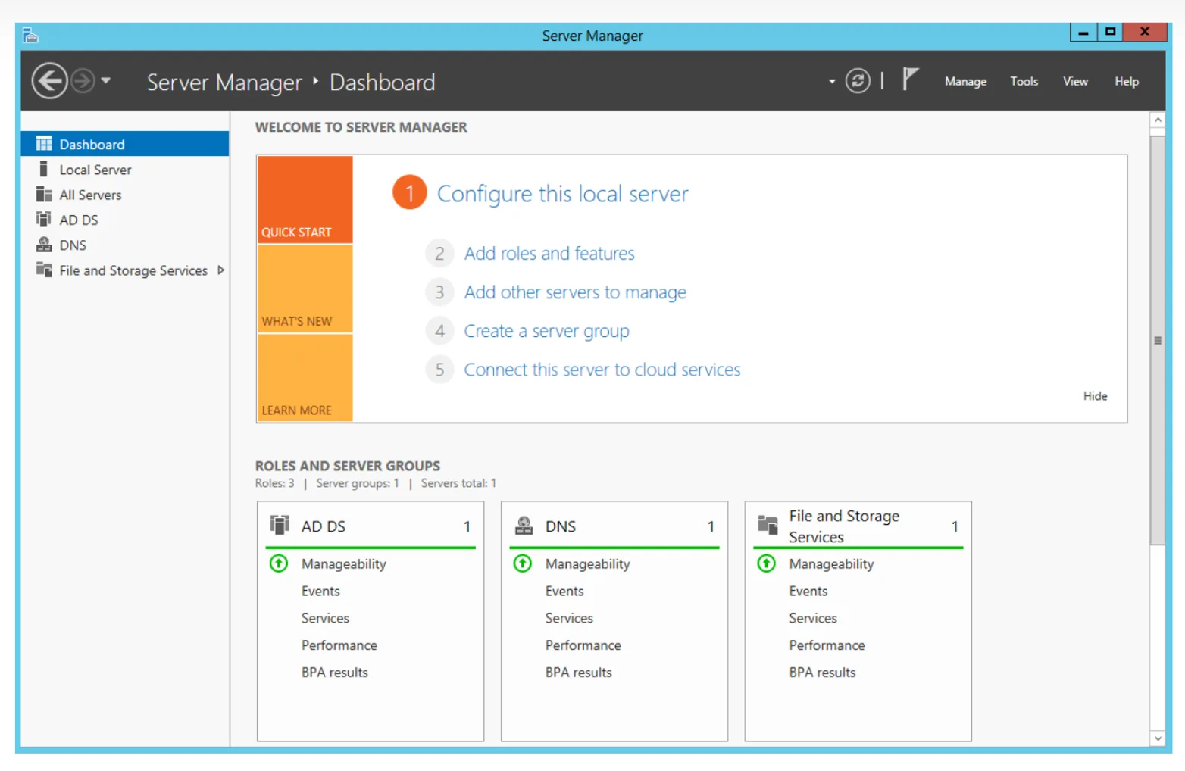
Task: Click File and Storage Services sidebar icon
Action: tap(44, 270)
